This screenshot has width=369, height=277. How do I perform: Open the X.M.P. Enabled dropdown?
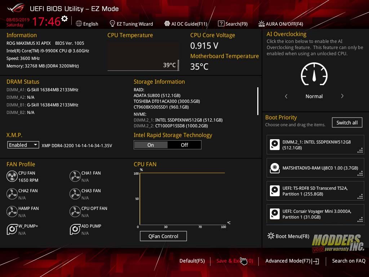click(23, 145)
